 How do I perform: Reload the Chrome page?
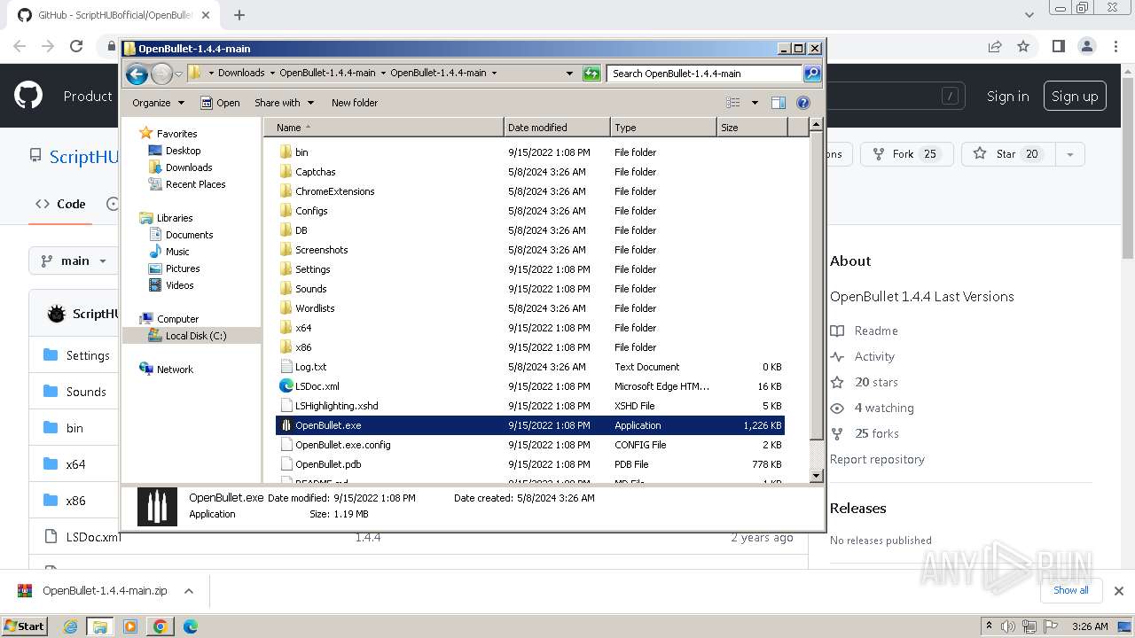76,46
